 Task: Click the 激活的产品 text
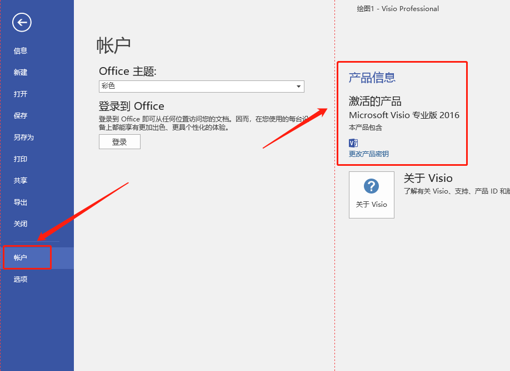point(375,101)
